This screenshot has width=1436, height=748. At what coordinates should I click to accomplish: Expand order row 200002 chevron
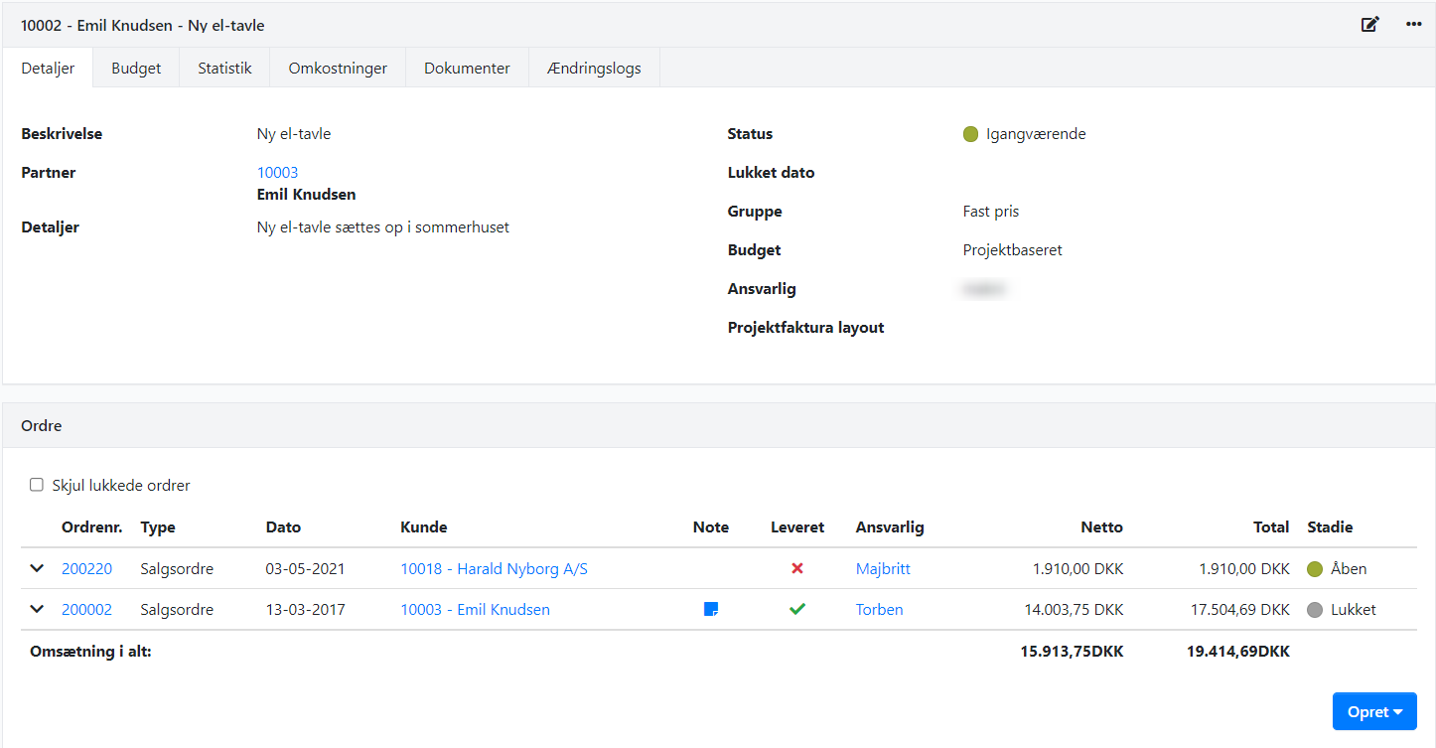(x=37, y=609)
